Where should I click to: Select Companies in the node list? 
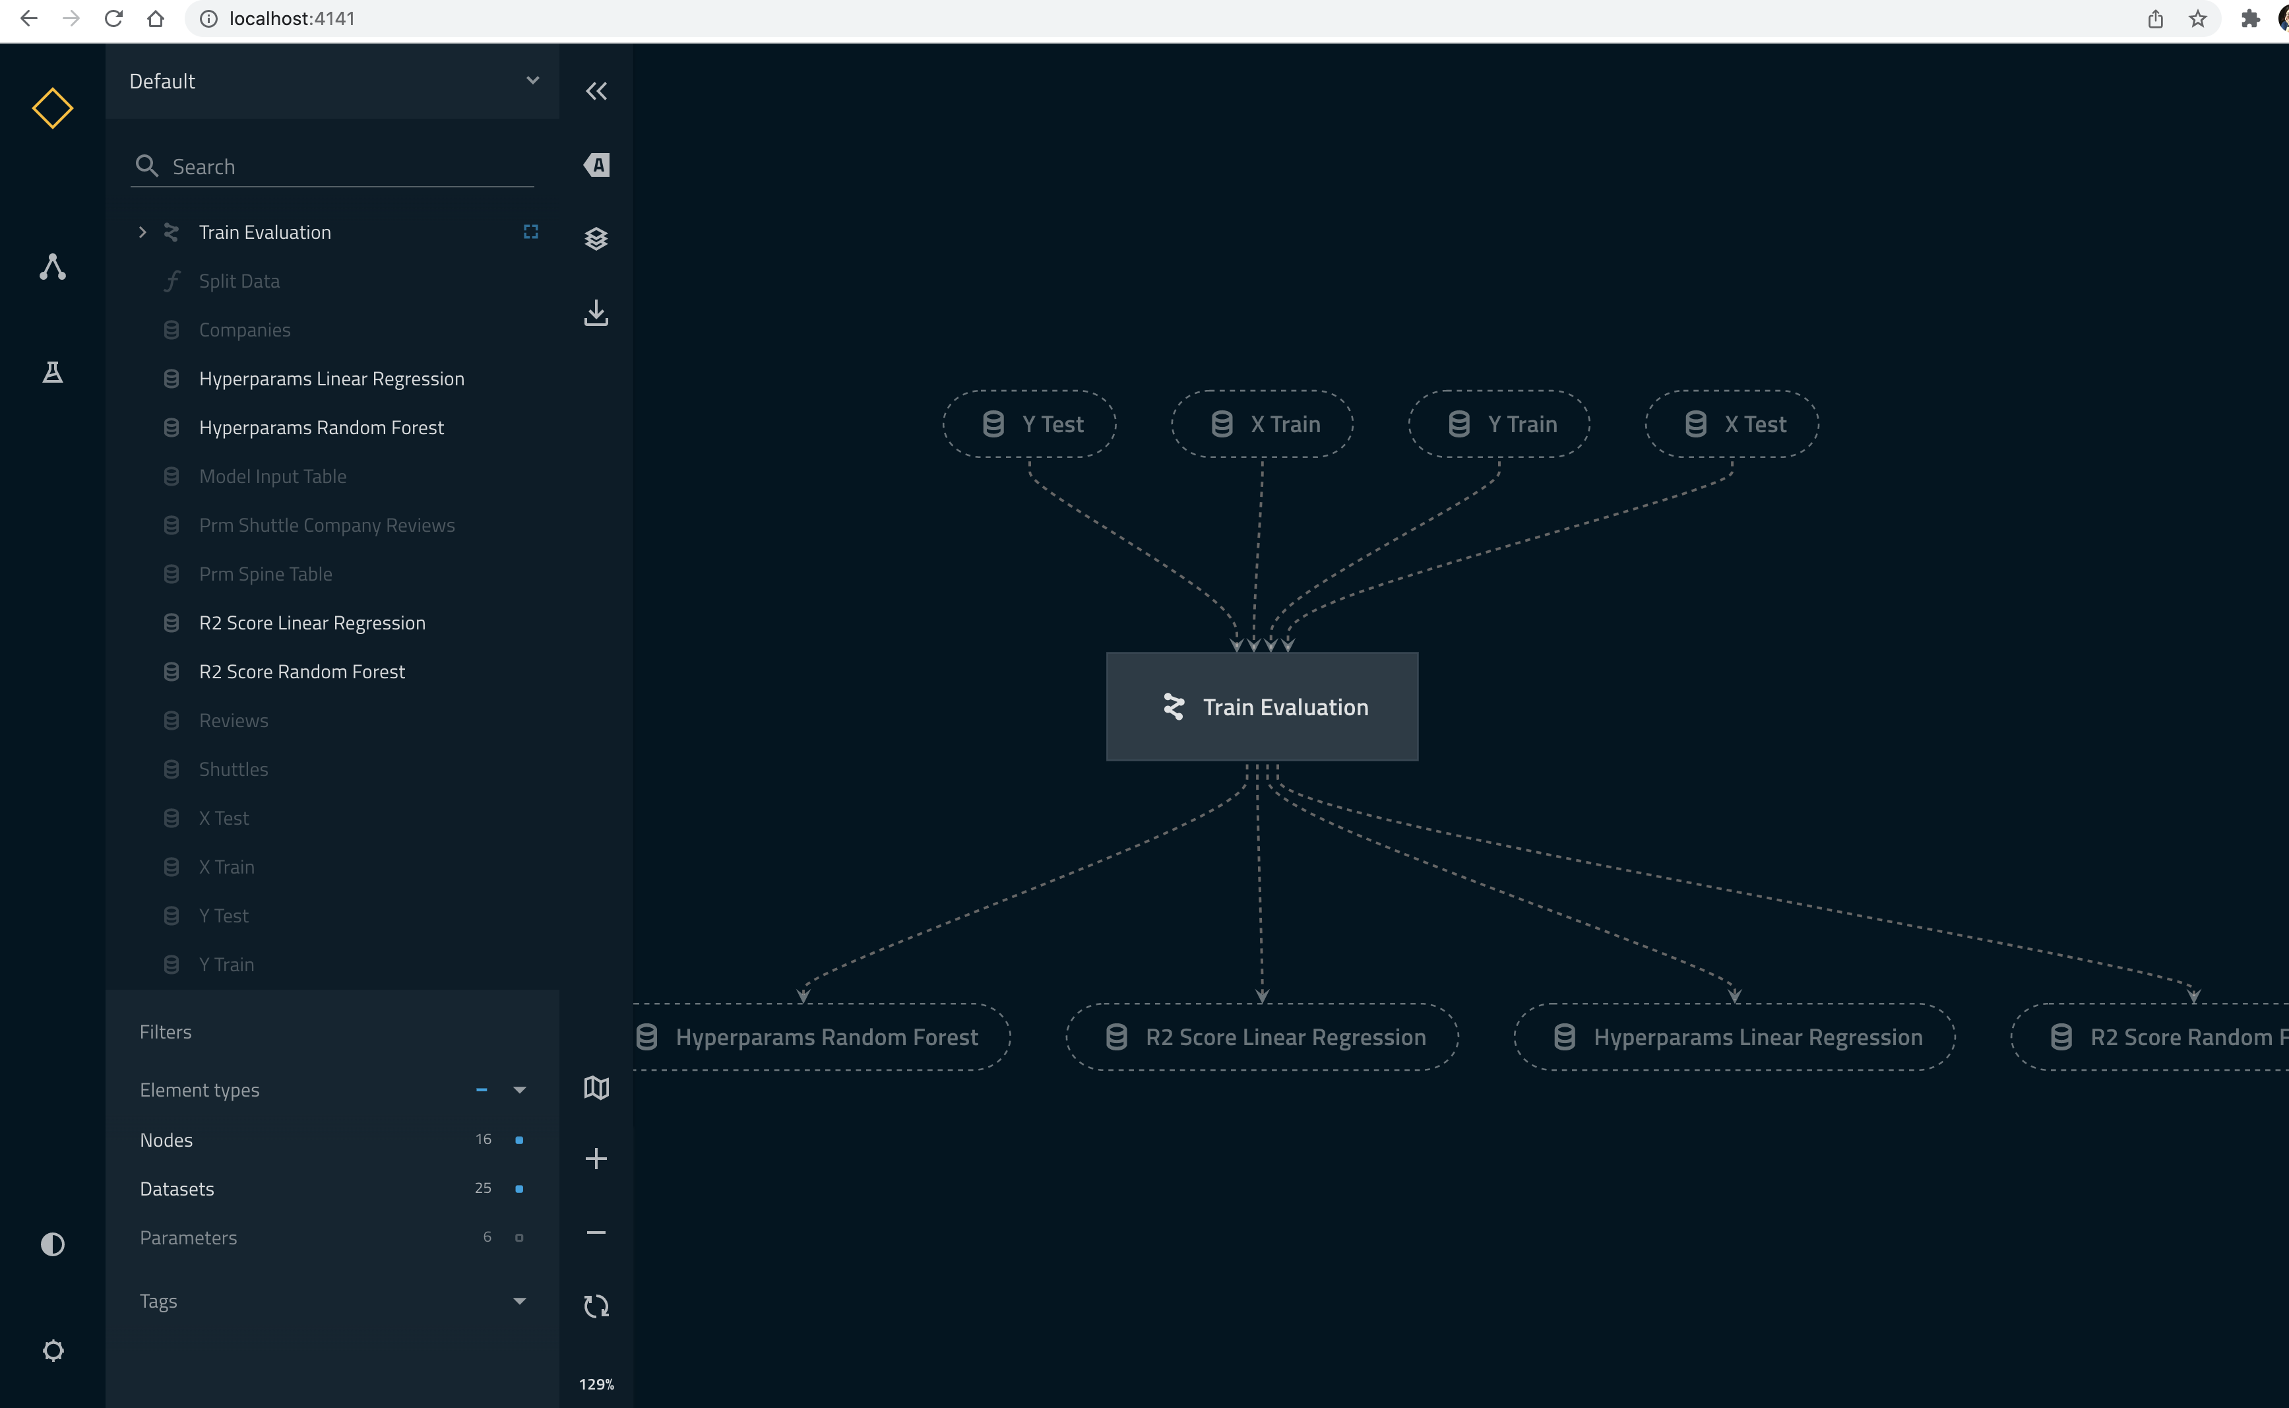(x=332, y=330)
